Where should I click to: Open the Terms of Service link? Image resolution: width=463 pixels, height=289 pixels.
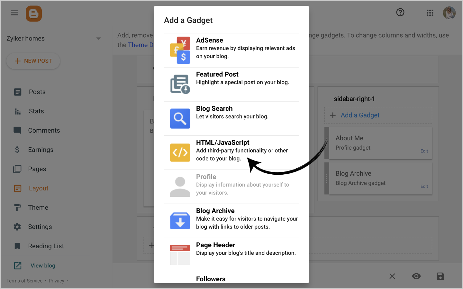point(24,281)
